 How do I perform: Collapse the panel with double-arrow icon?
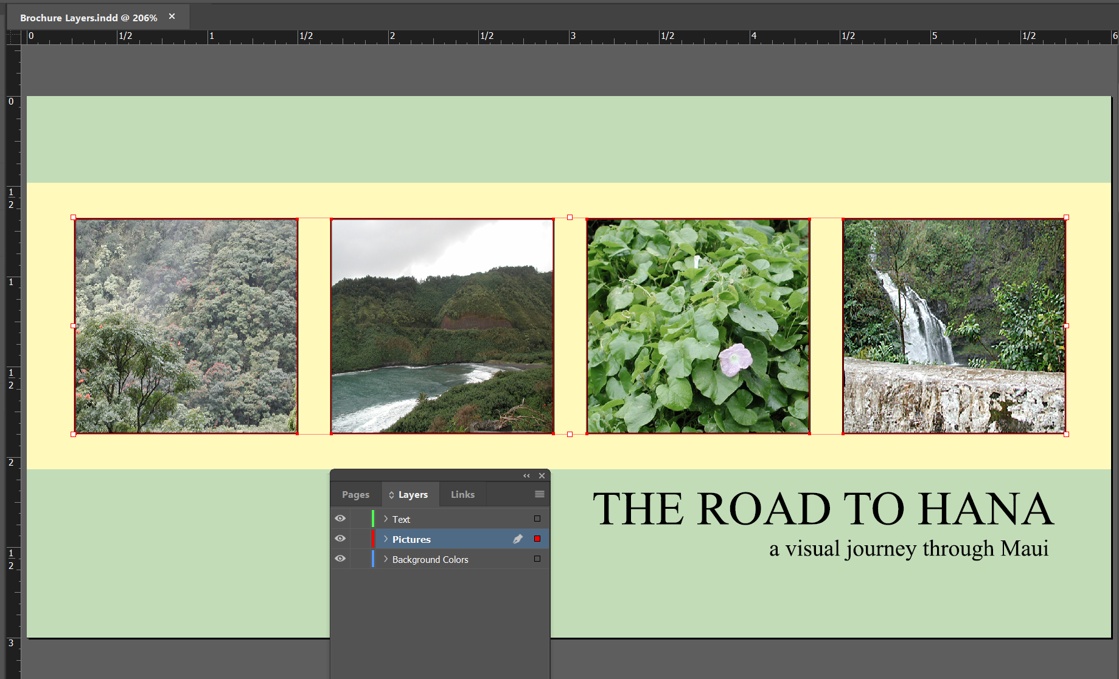pyautogui.click(x=526, y=476)
